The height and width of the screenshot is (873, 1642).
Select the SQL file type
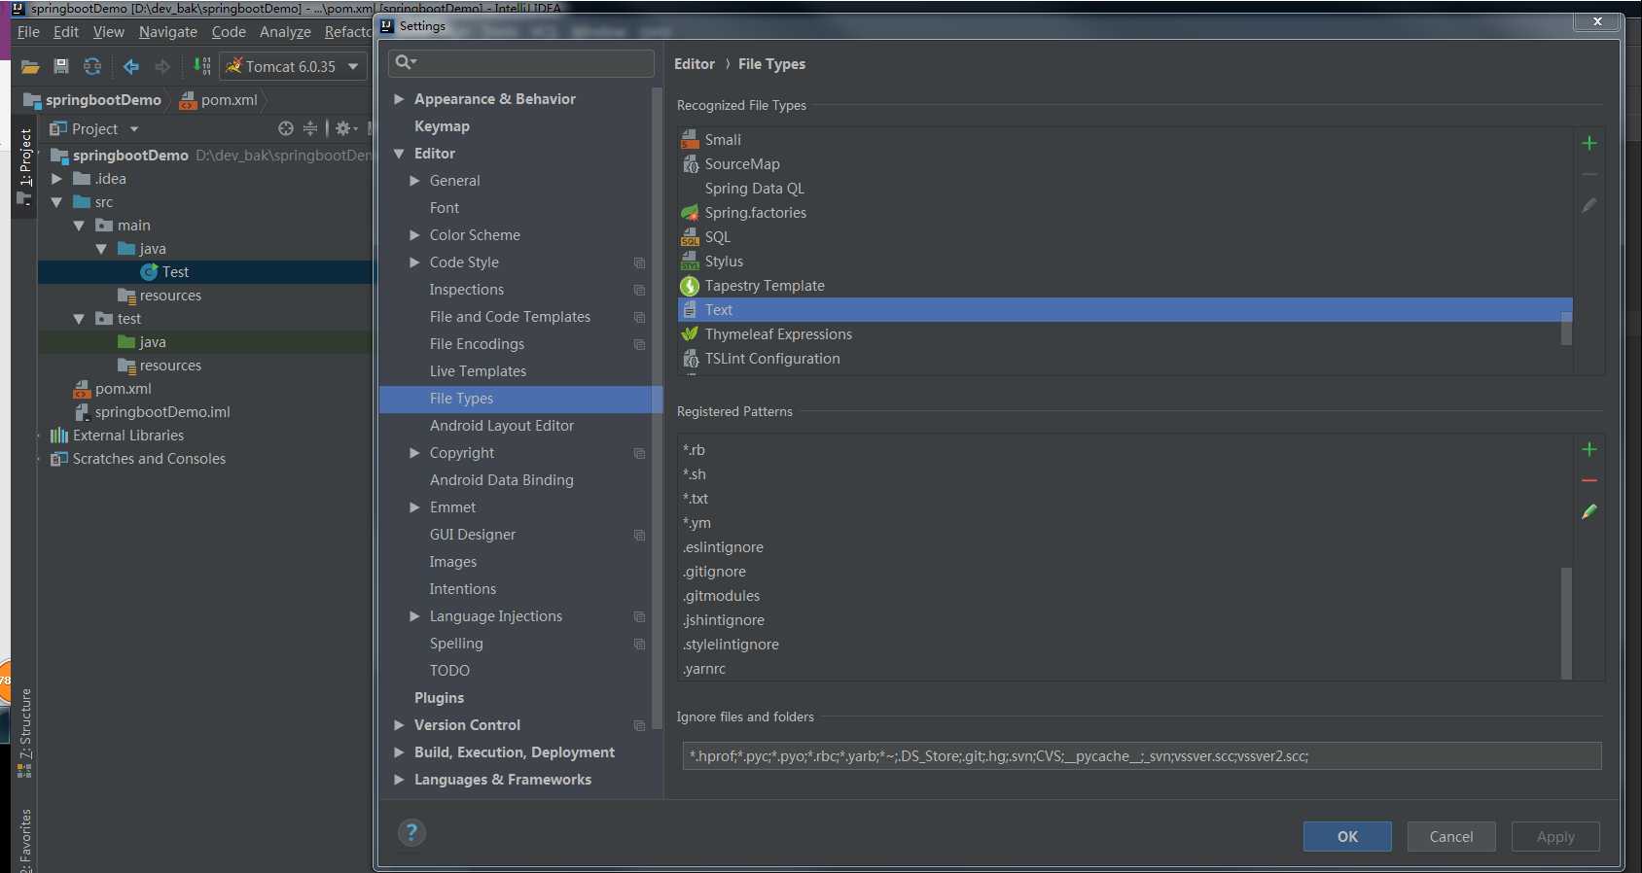pyautogui.click(x=1124, y=237)
